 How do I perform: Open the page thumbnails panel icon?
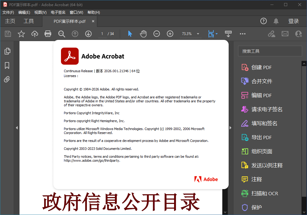tap(7, 51)
